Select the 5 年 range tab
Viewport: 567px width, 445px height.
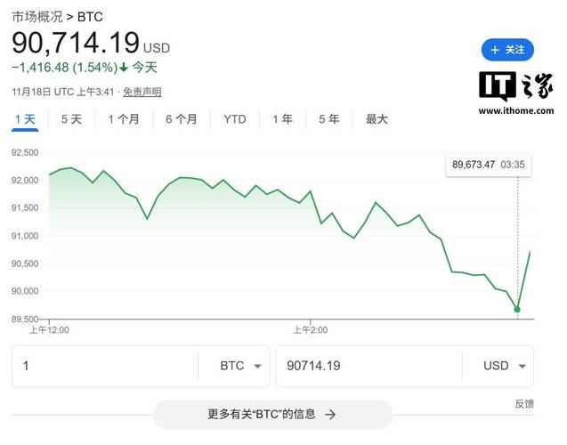pos(328,119)
